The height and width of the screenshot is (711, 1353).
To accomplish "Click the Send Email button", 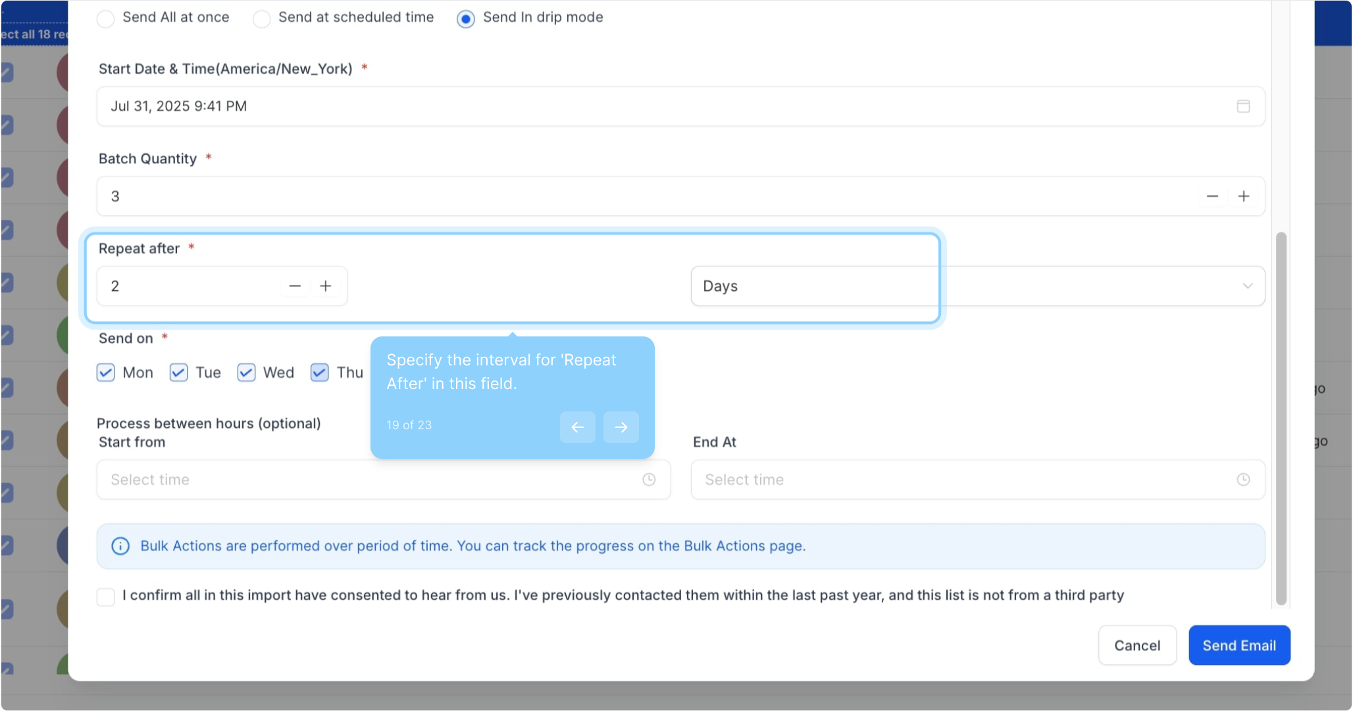I will coord(1238,645).
